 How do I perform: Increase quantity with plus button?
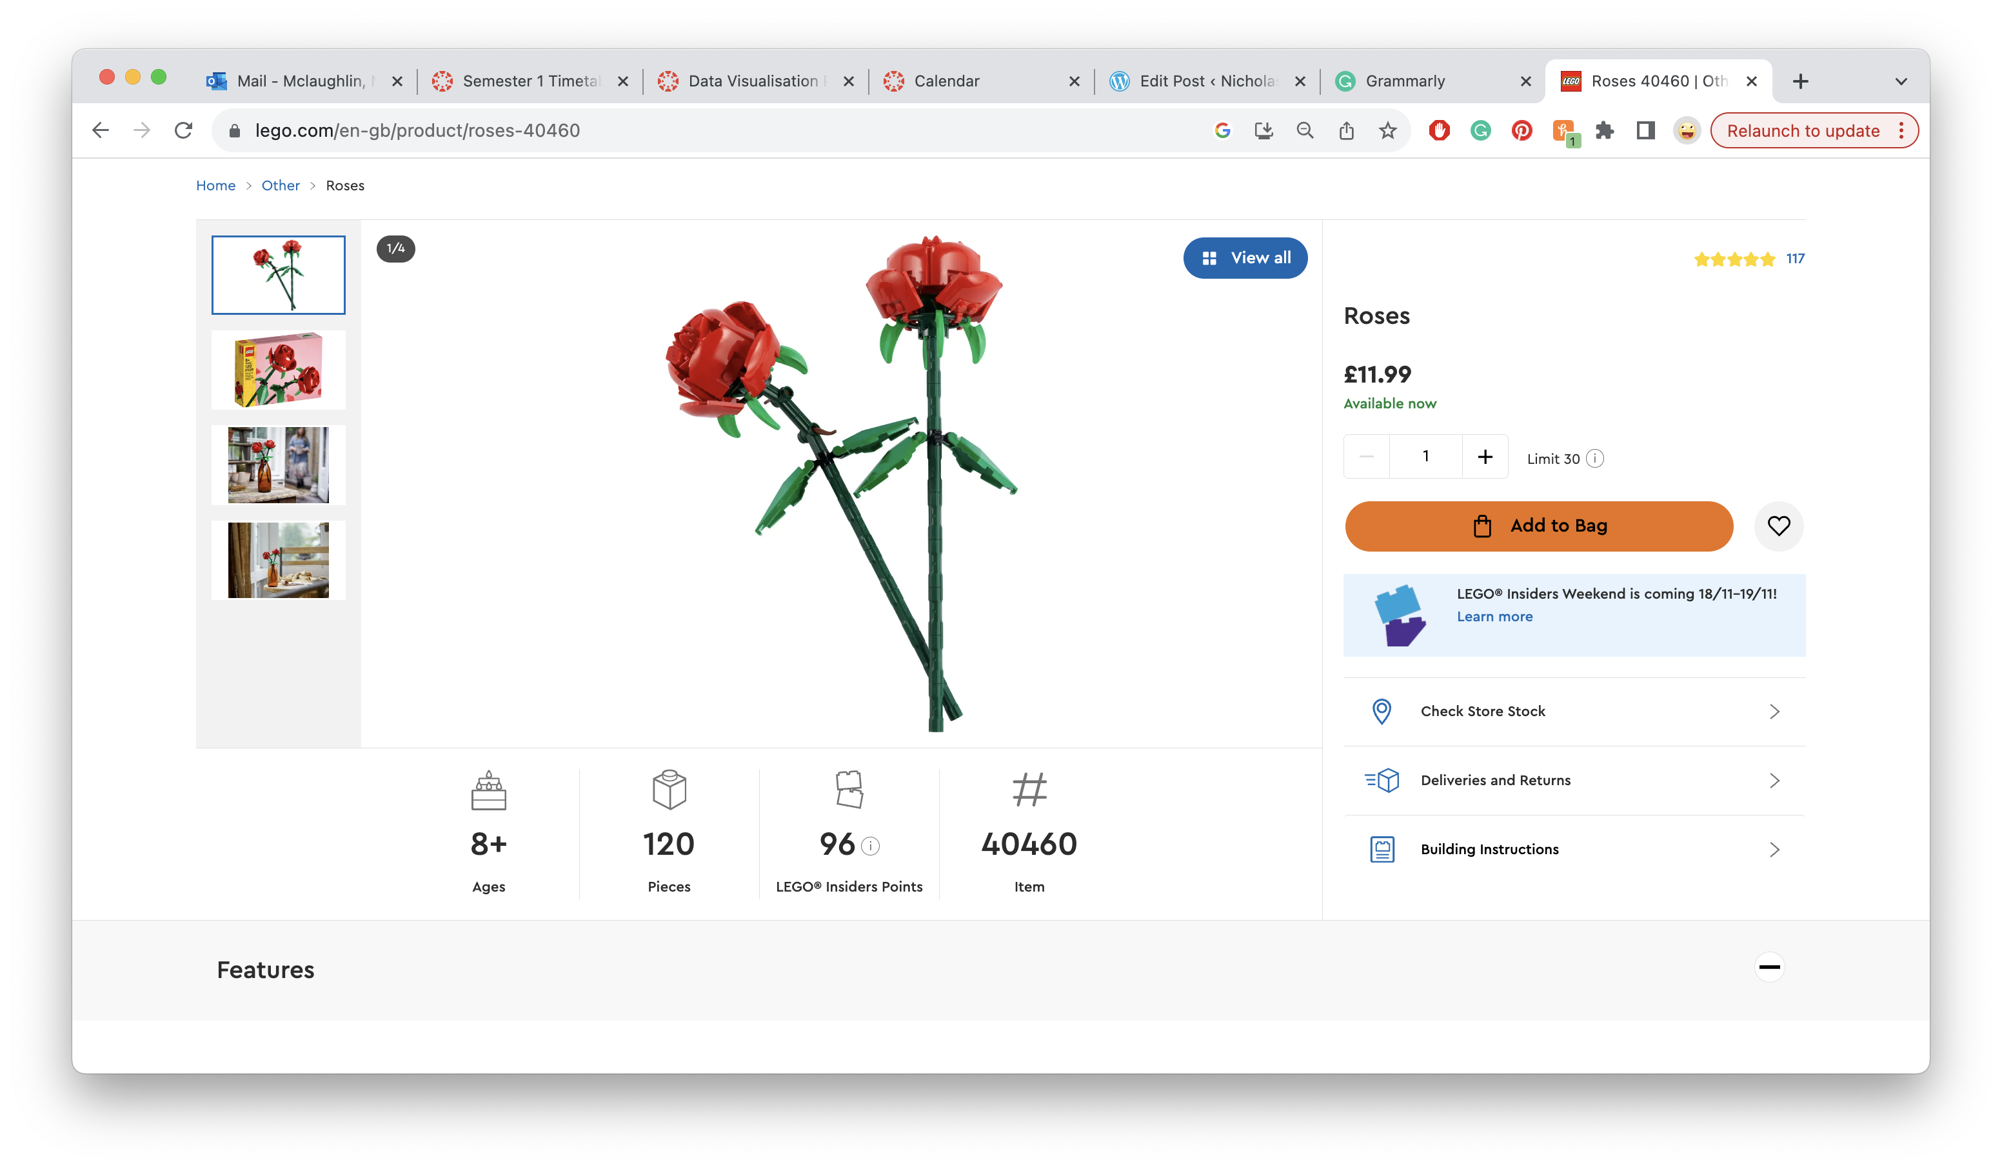tap(1484, 457)
